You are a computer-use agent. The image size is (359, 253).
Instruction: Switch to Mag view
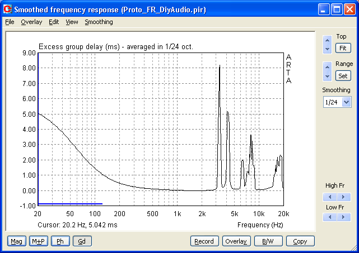click(16, 241)
